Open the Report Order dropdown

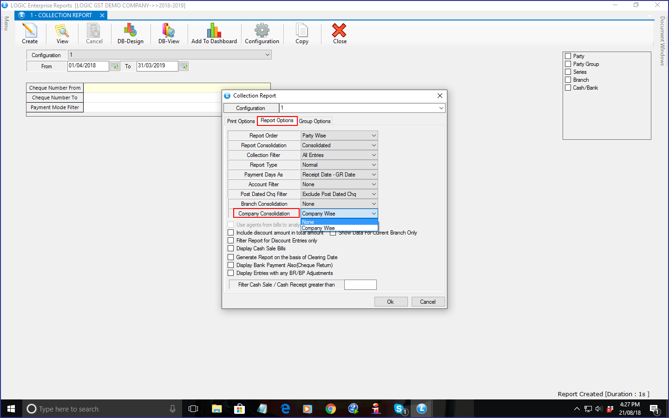click(x=339, y=136)
